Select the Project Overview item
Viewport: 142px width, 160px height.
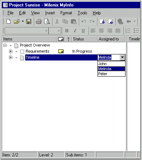click(35, 45)
